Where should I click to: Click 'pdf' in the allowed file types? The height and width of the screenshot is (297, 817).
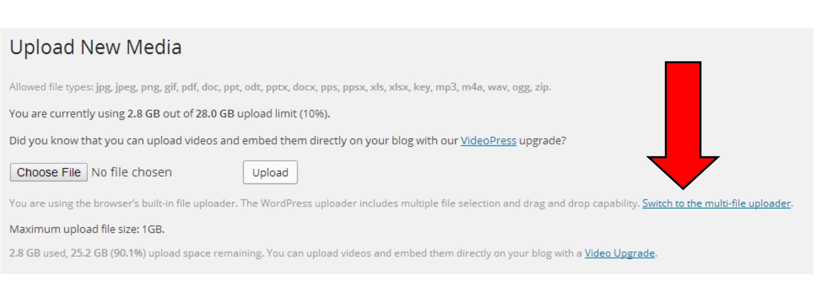click(x=189, y=87)
